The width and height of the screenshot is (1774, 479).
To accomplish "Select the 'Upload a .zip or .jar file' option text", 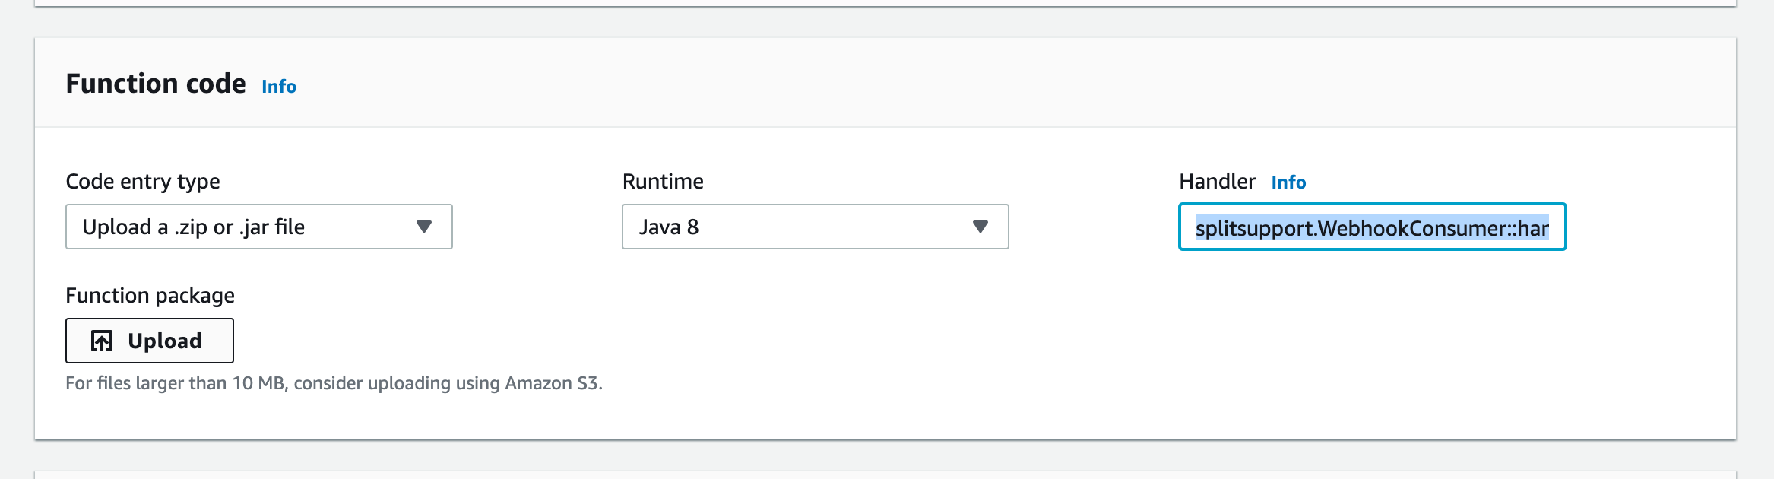I will pyautogui.click(x=193, y=227).
